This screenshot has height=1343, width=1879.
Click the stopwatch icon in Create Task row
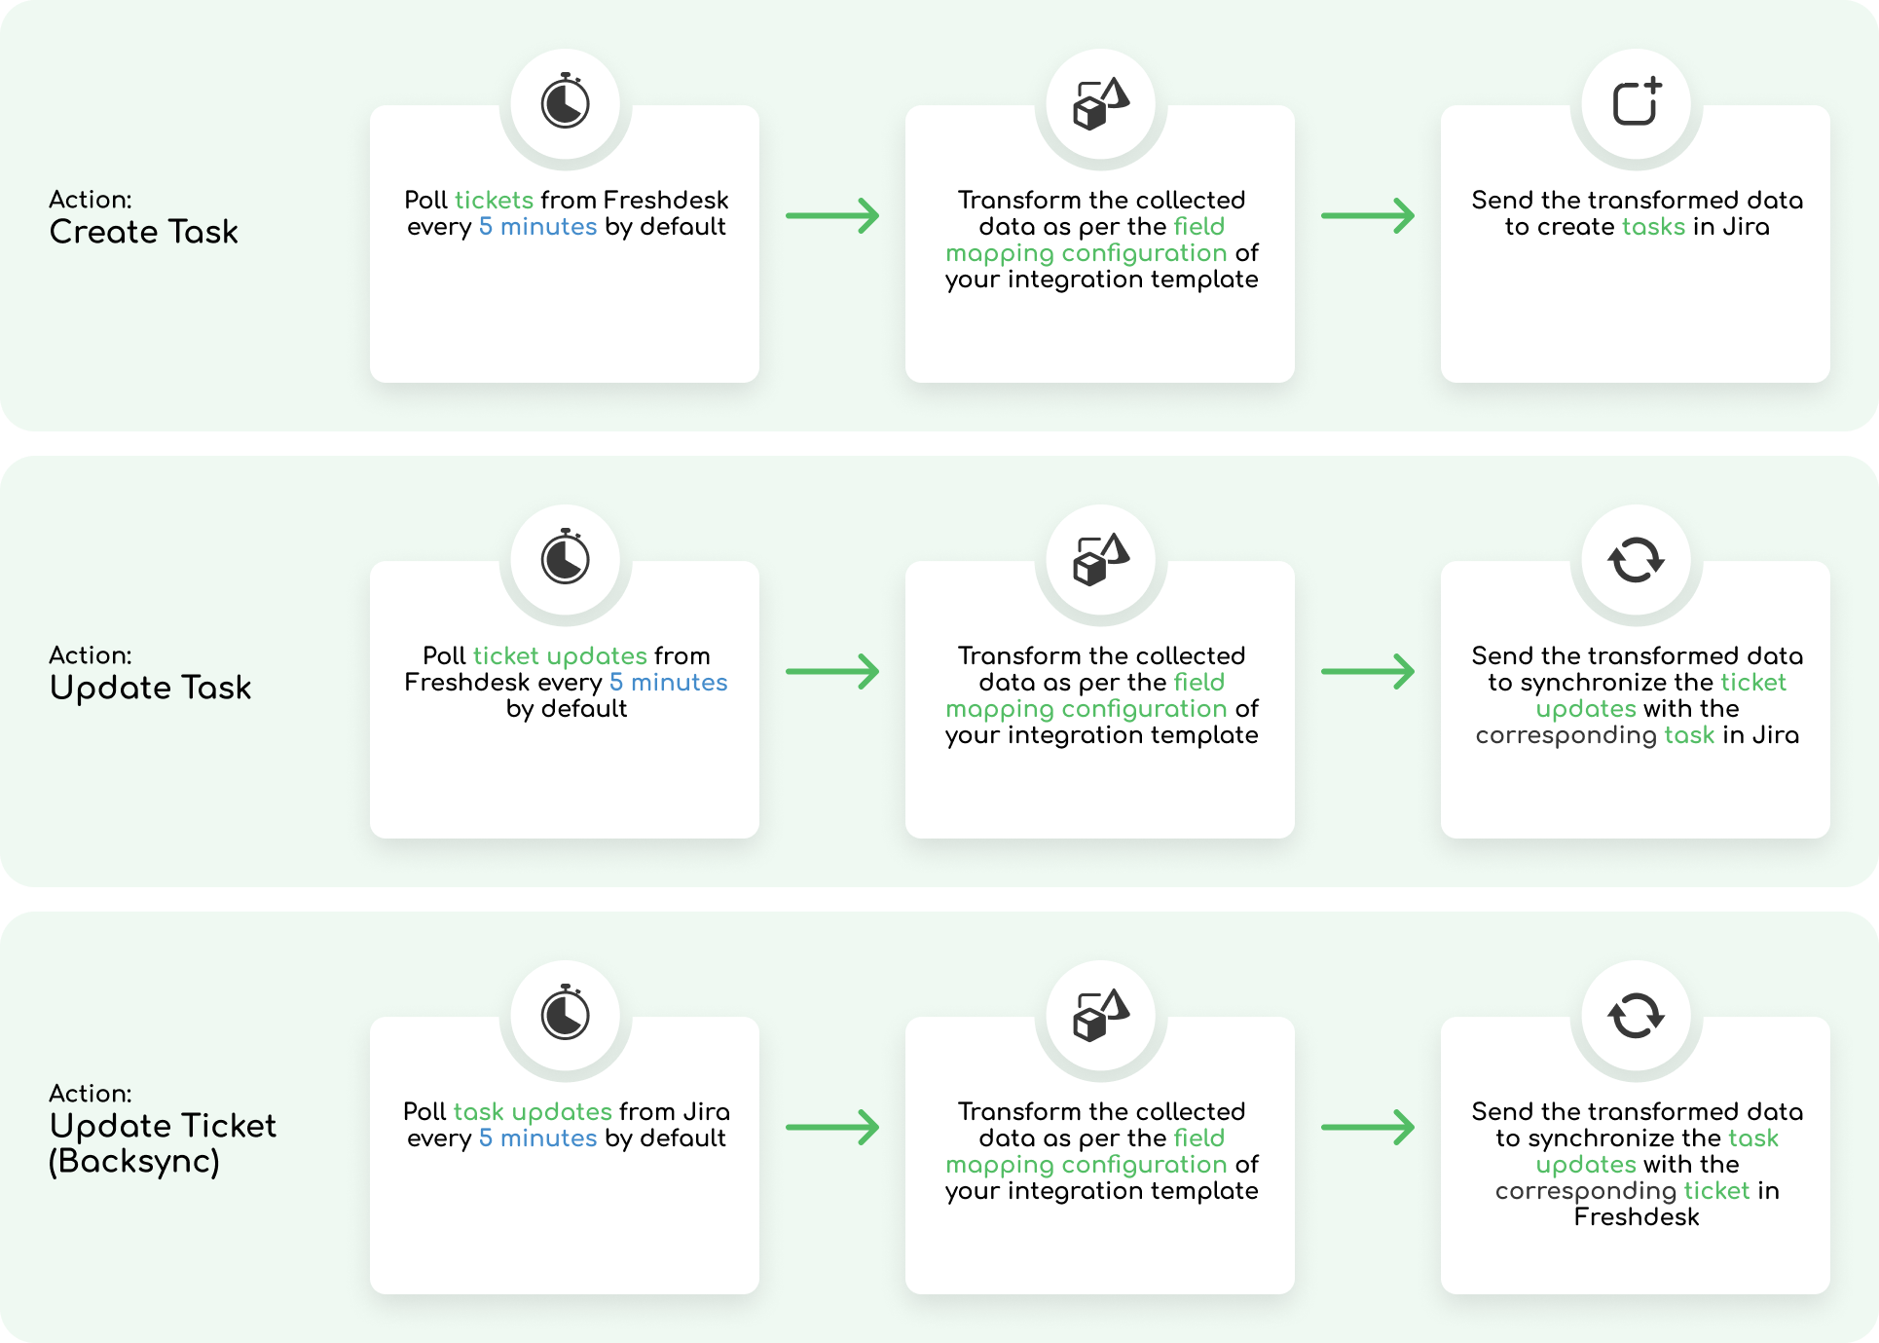click(x=566, y=102)
